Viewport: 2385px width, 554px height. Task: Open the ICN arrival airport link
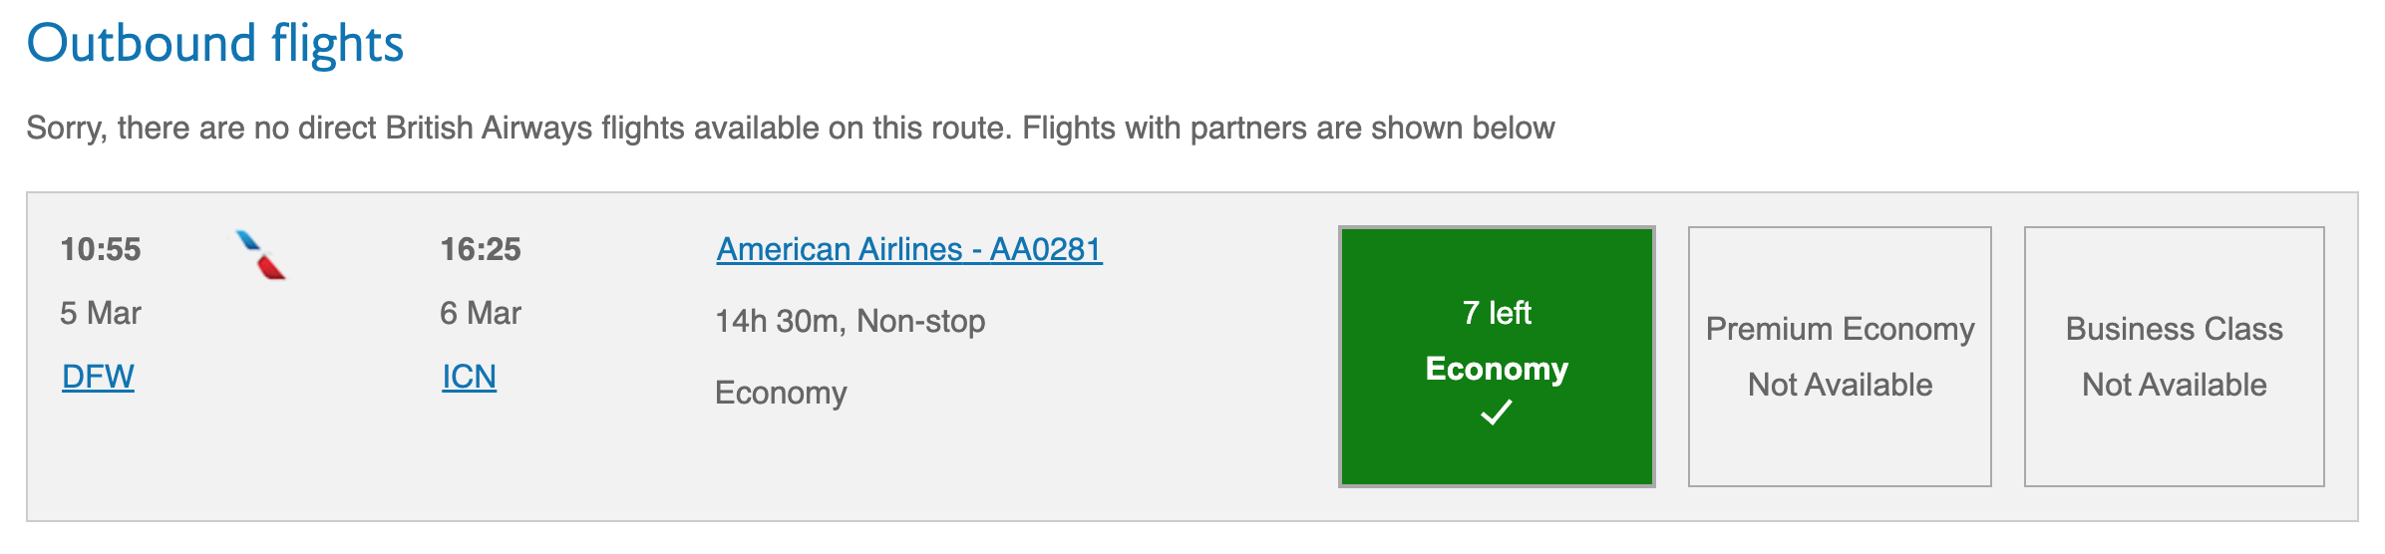(x=469, y=377)
